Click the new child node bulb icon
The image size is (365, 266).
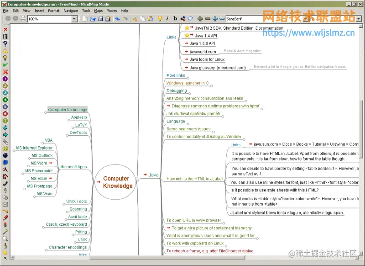tap(160, 19)
